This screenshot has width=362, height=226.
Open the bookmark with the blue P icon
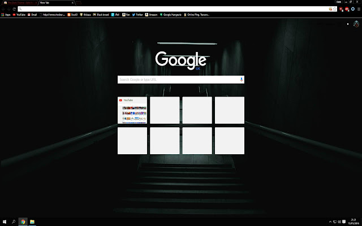tap(115, 15)
